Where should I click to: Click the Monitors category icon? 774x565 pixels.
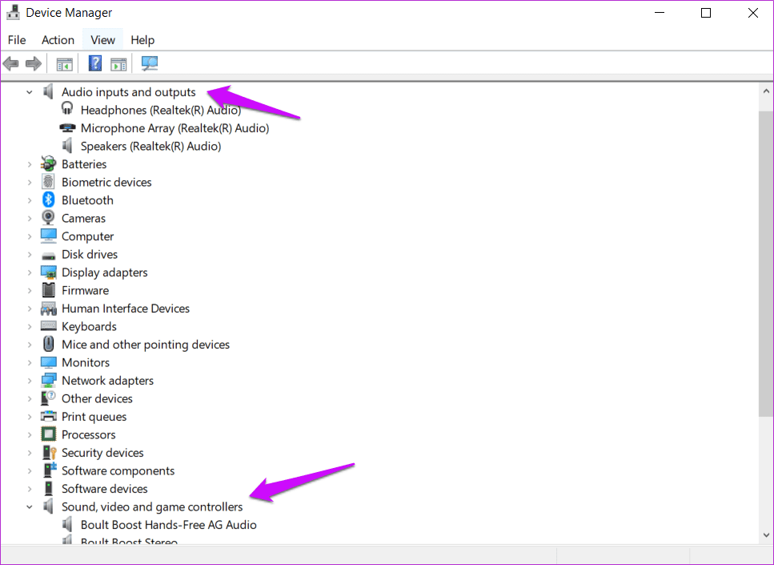point(48,362)
